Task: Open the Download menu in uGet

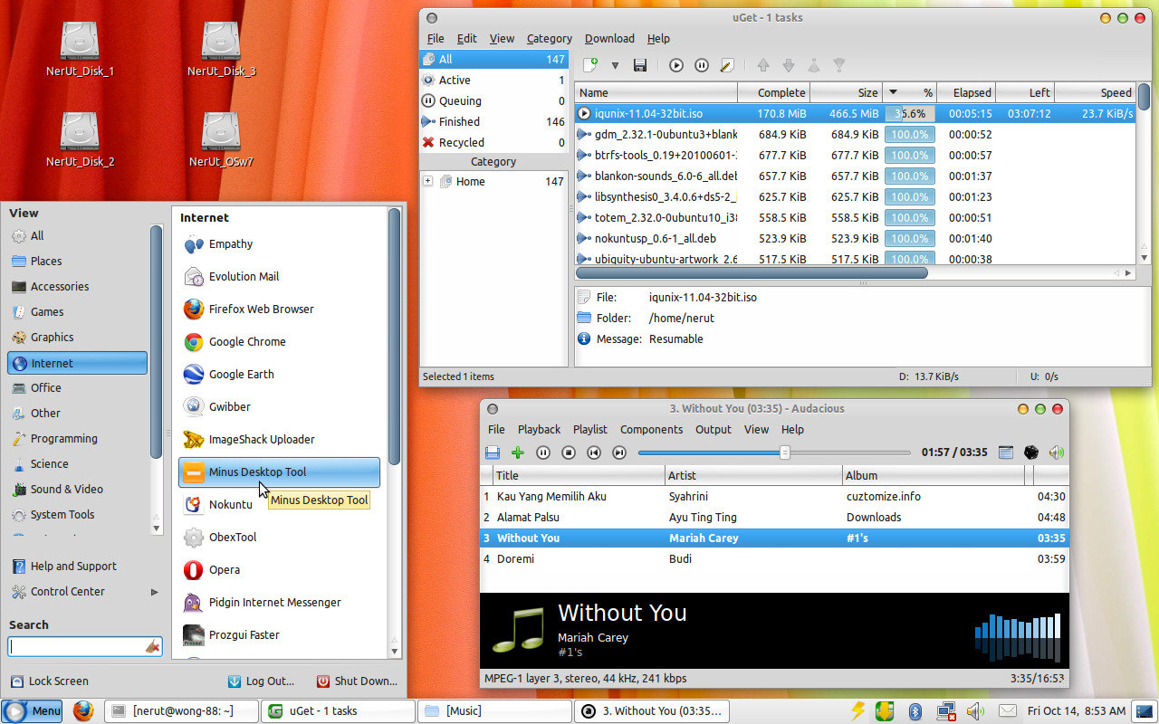Action: (x=609, y=38)
